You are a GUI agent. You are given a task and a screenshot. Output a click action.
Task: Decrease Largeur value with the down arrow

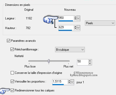pos(75,19)
